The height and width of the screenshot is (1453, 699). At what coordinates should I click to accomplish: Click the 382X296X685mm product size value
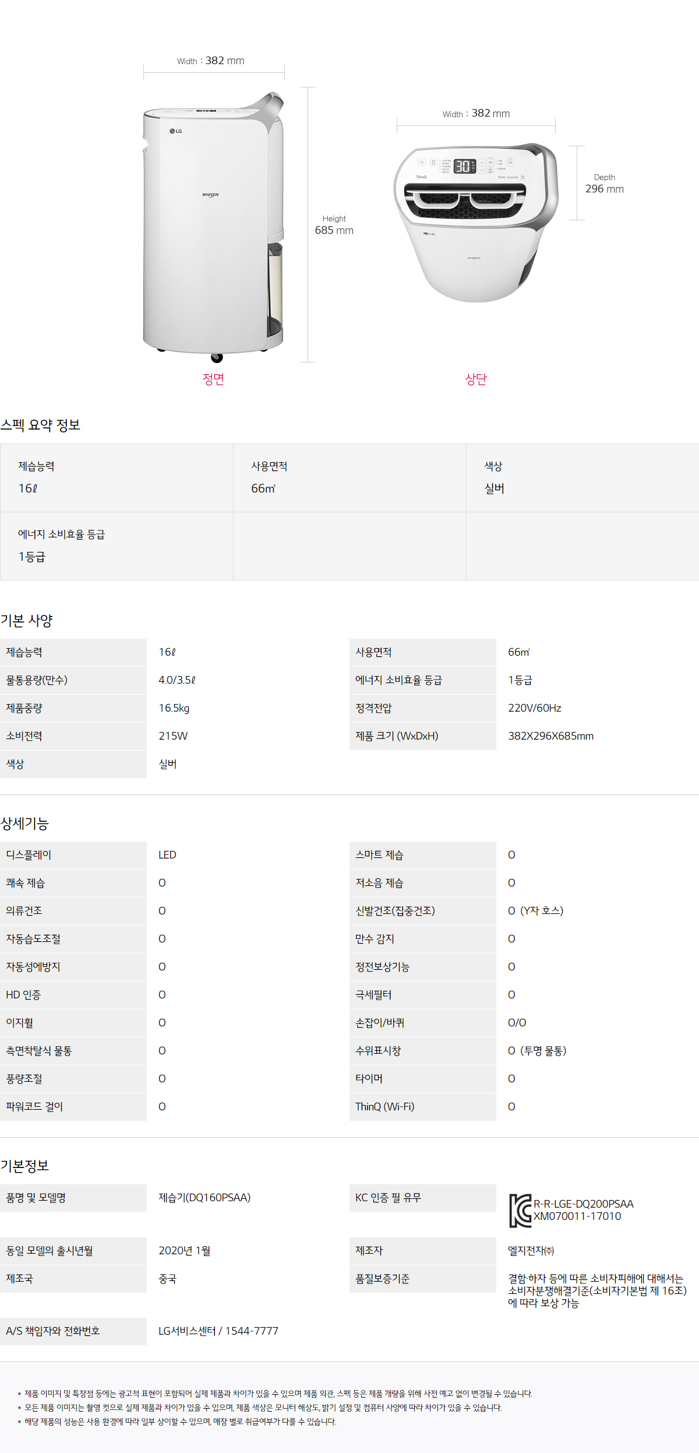pyautogui.click(x=550, y=736)
